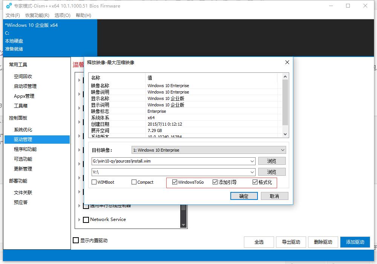Screen dimensions: 377x264
Task: Open the 选项(O) menu
Action: pyautogui.click(x=62, y=15)
